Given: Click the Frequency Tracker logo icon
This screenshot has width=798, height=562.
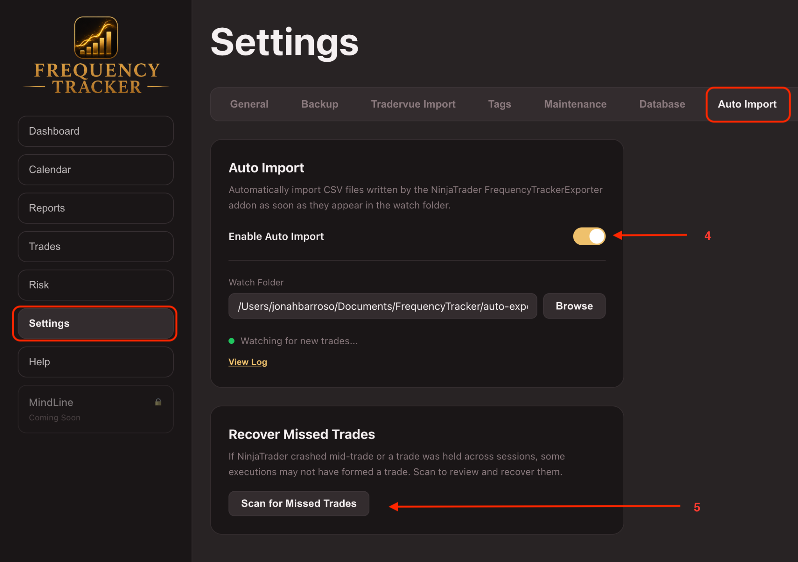Looking at the screenshot, I should coord(96,37).
